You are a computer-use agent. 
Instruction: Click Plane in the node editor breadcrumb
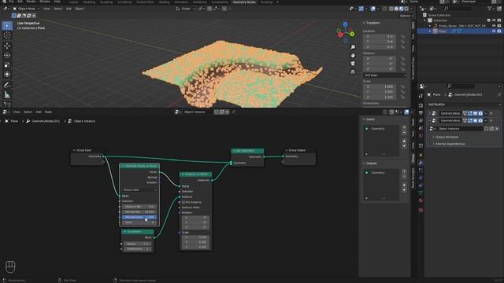point(14,121)
